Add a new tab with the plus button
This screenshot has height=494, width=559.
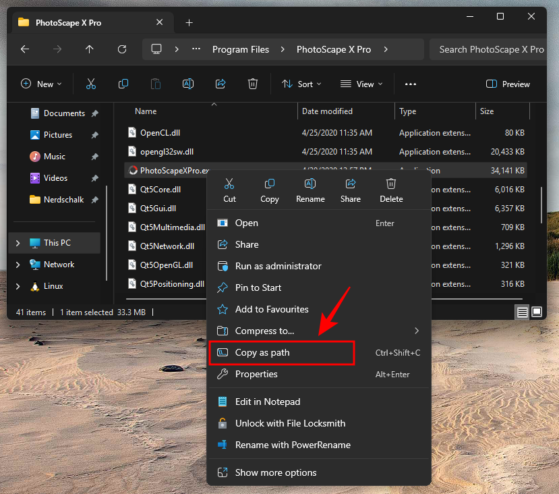tap(189, 23)
